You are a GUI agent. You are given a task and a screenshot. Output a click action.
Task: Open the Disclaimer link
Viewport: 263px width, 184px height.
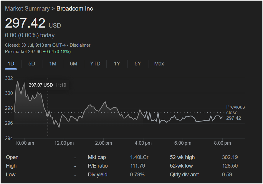pyautogui.click(x=80, y=45)
